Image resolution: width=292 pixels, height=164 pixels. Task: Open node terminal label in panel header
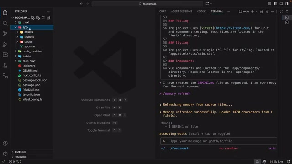point(244,11)
